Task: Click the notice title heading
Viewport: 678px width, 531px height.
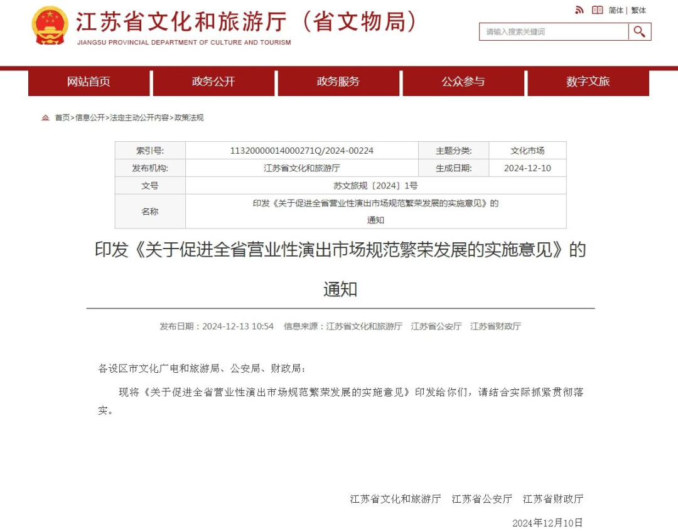Action: pyautogui.click(x=339, y=251)
